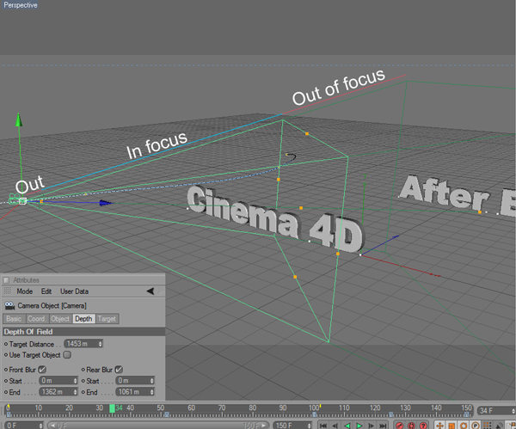This screenshot has width=516, height=429.
Task: Click the 150 F end frame stepper
Action: 310,426
